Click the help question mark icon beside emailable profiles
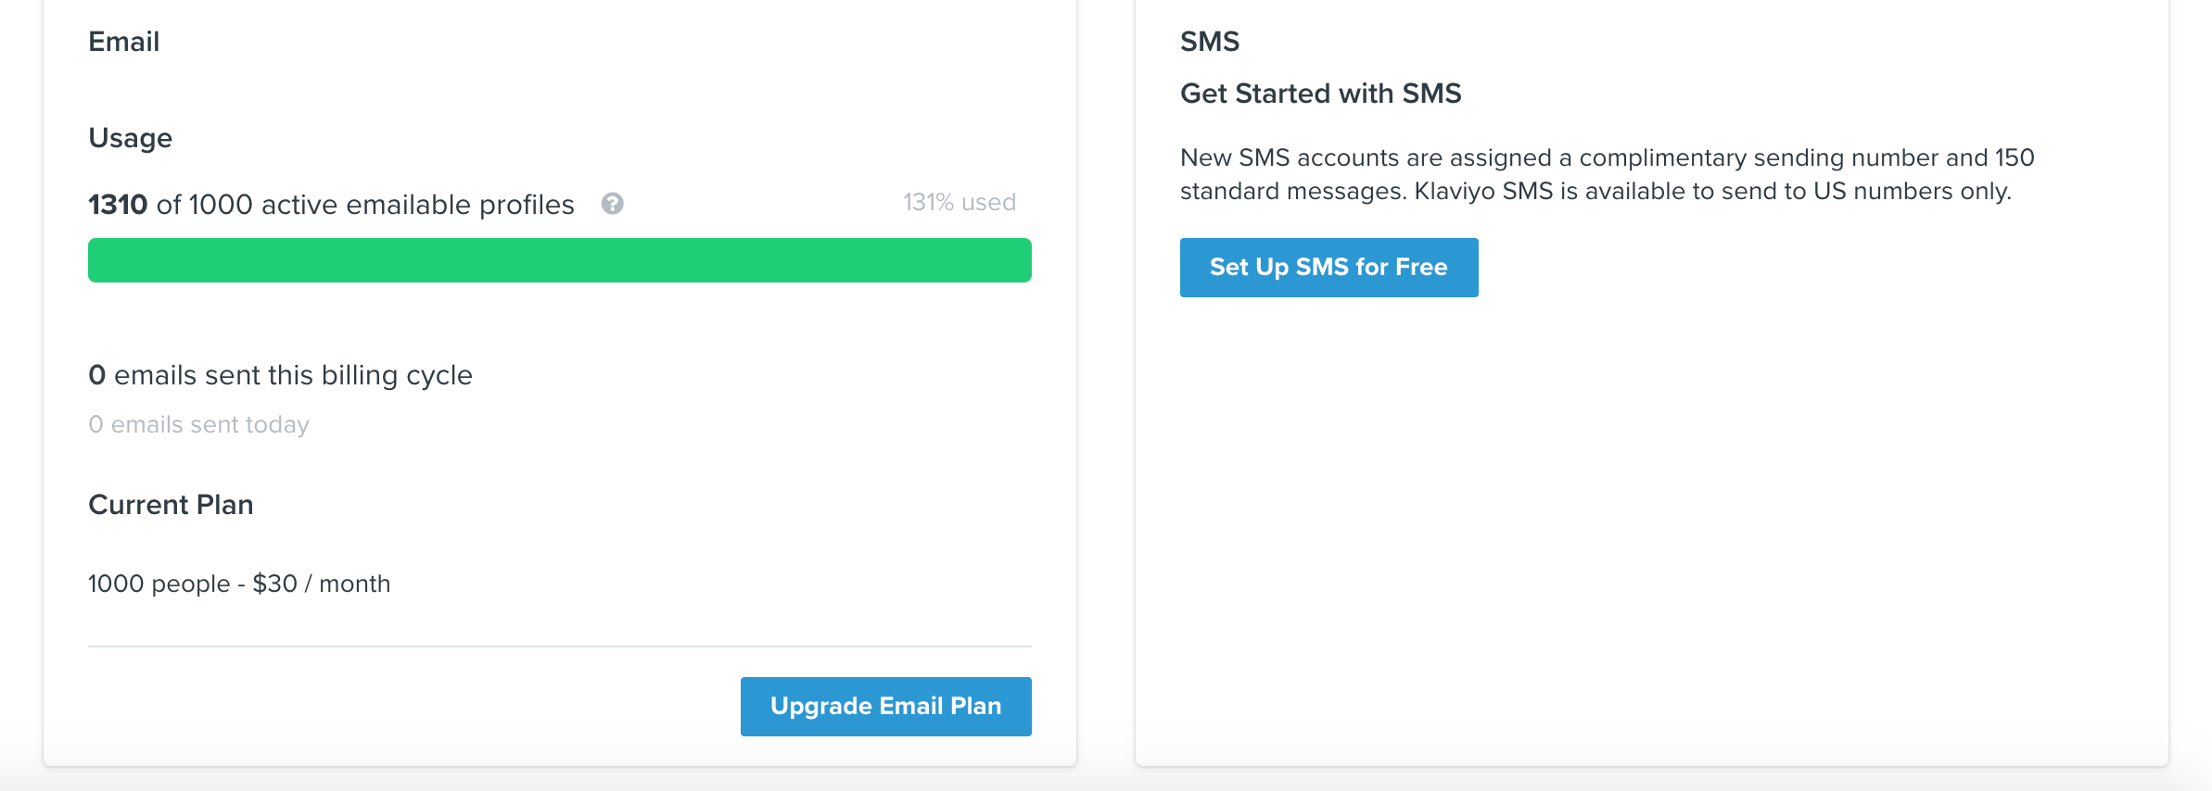 click(x=612, y=204)
